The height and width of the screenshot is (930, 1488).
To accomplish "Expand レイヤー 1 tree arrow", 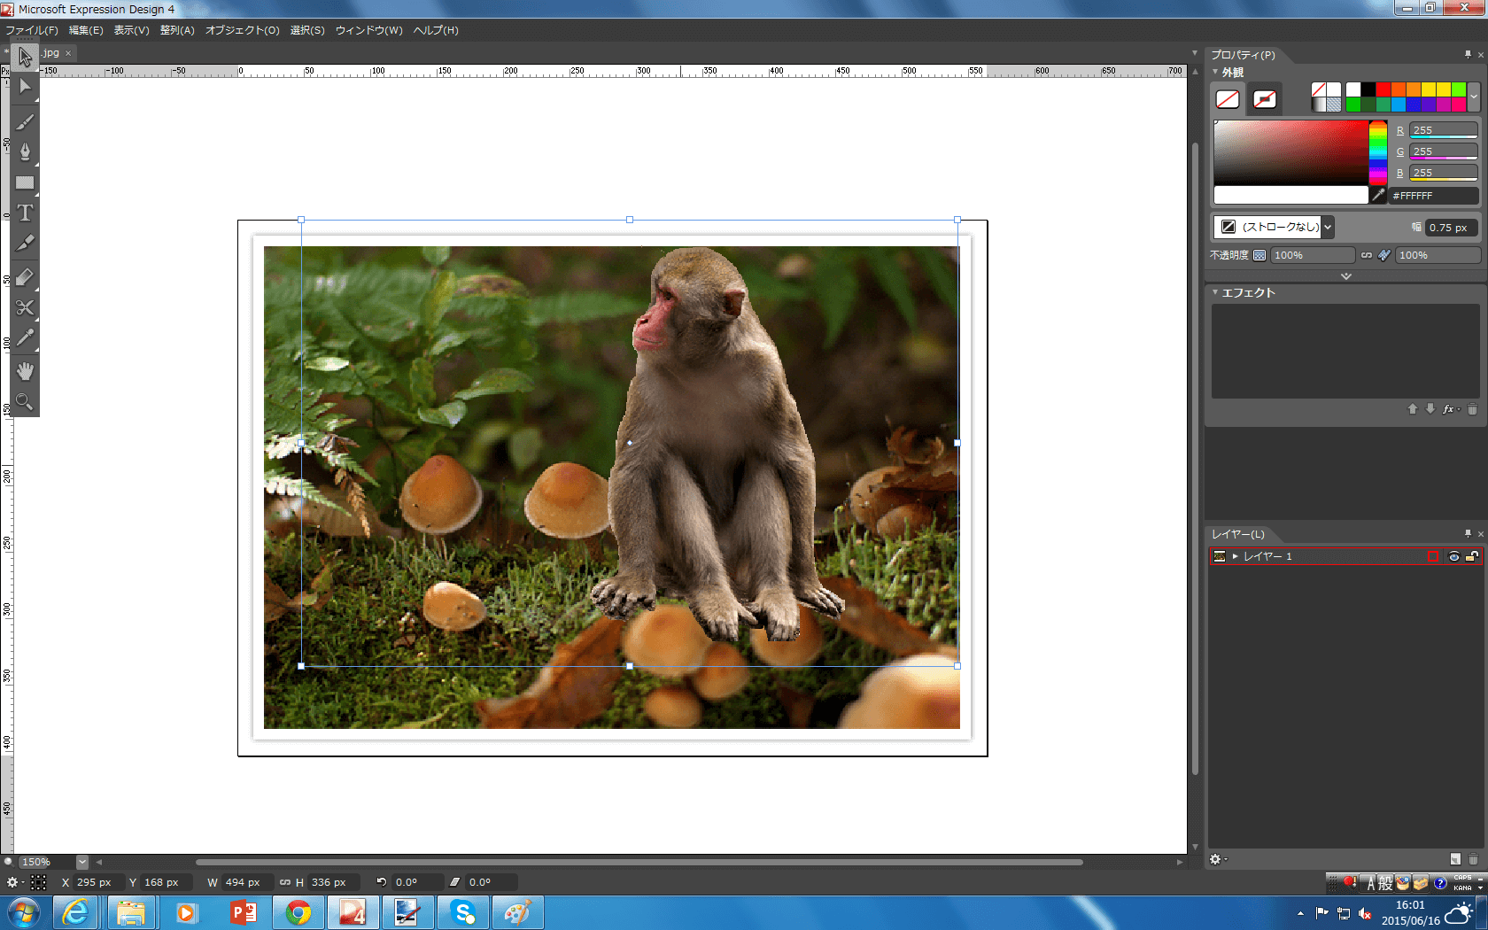I will pos(1236,556).
